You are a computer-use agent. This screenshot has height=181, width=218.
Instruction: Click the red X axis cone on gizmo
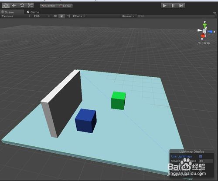coord(203,36)
